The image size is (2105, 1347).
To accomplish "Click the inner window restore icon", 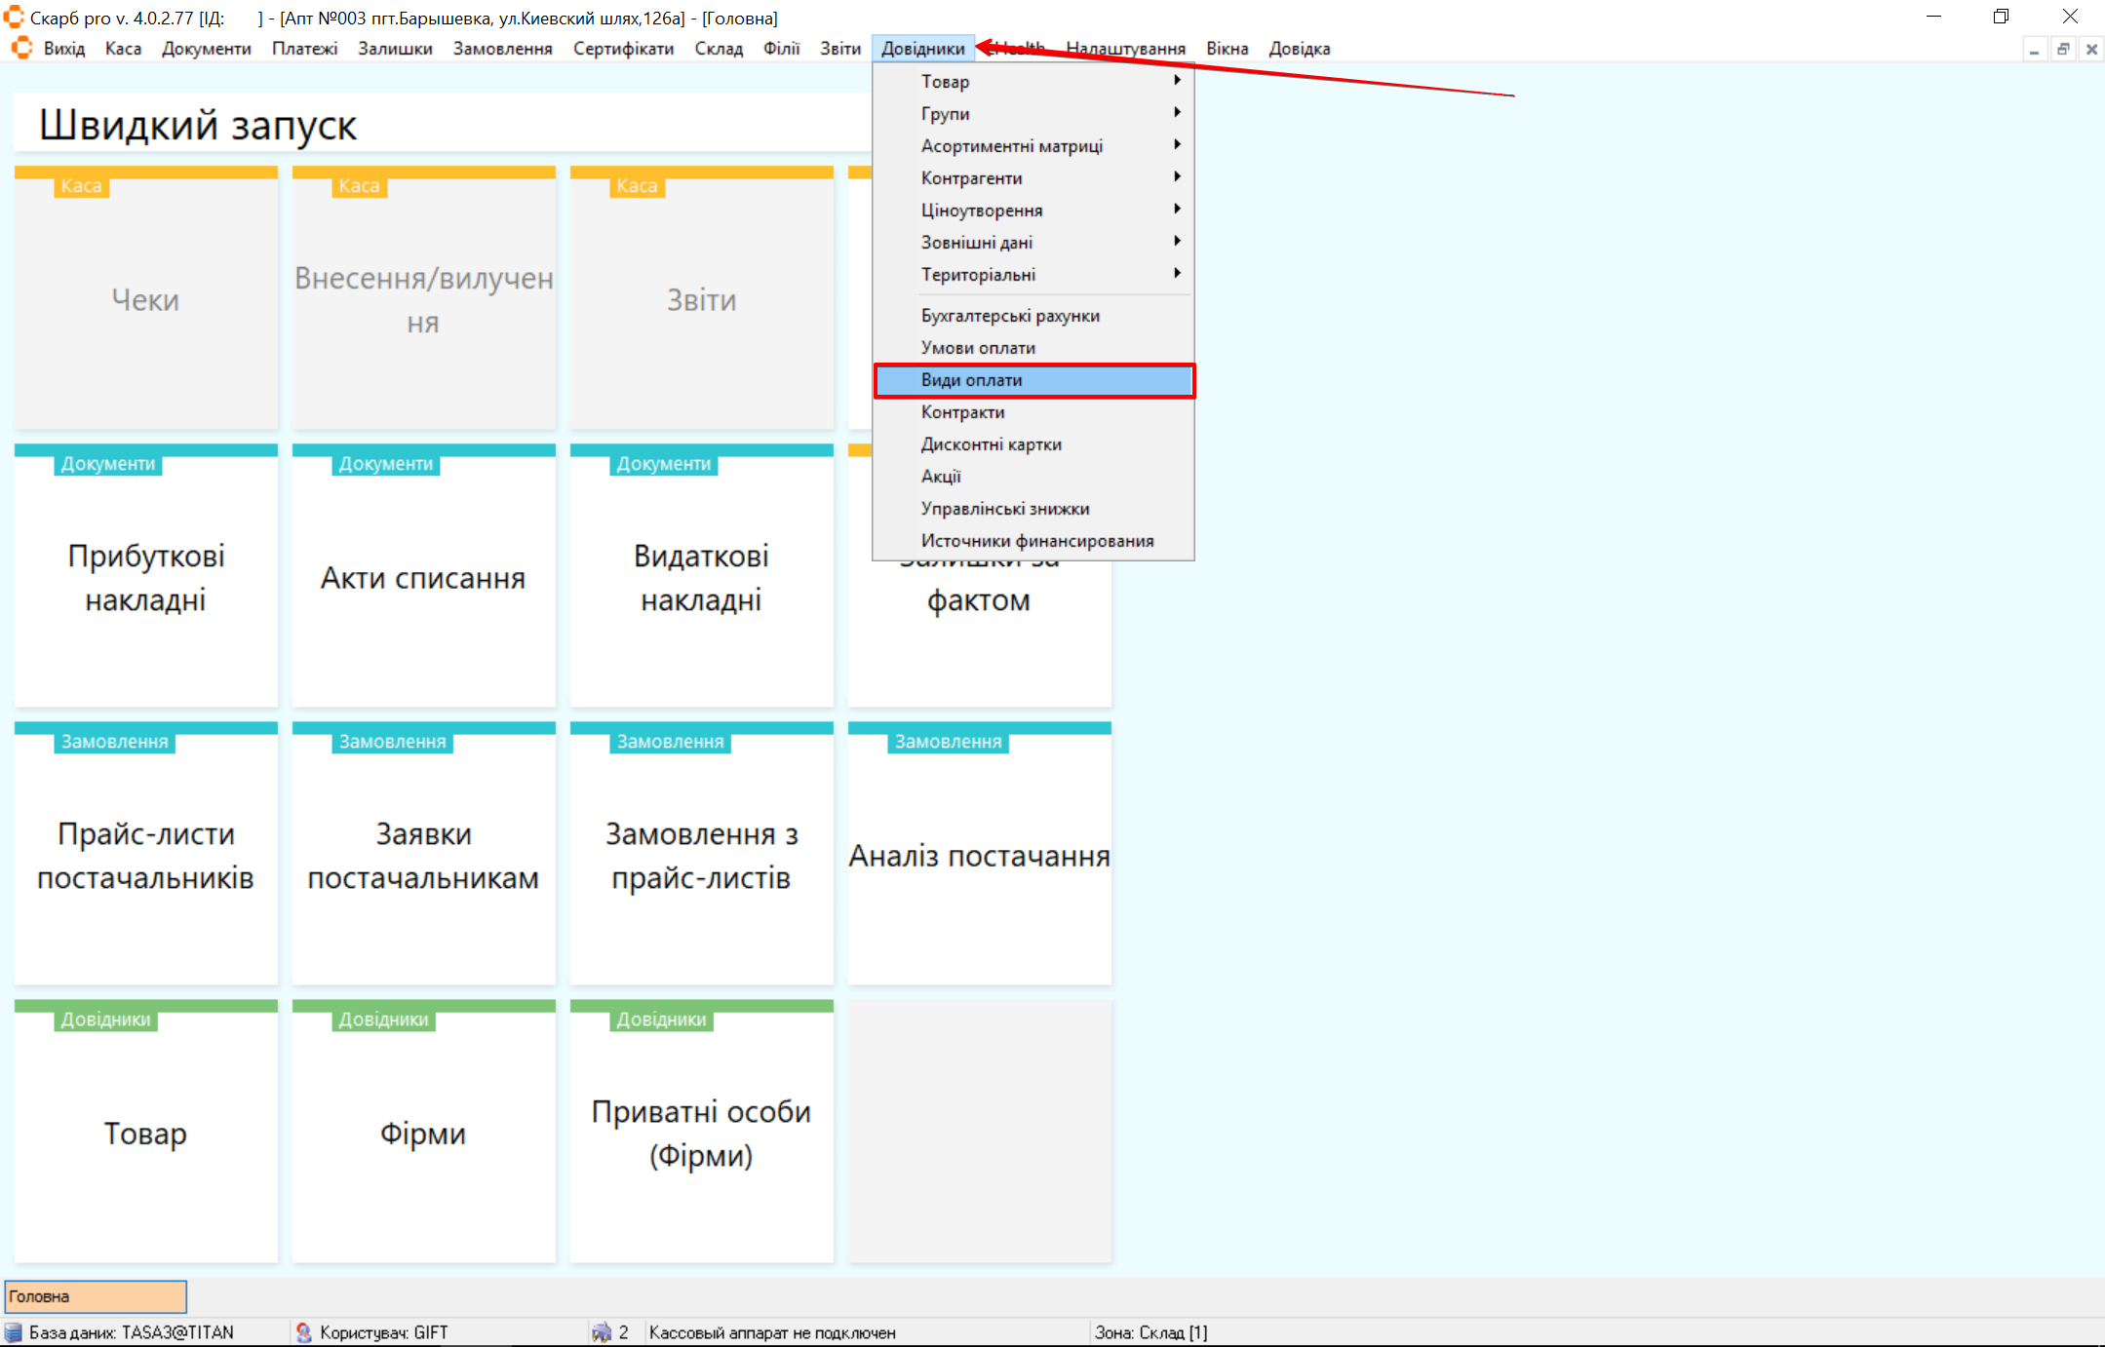I will coord(2063,49).
